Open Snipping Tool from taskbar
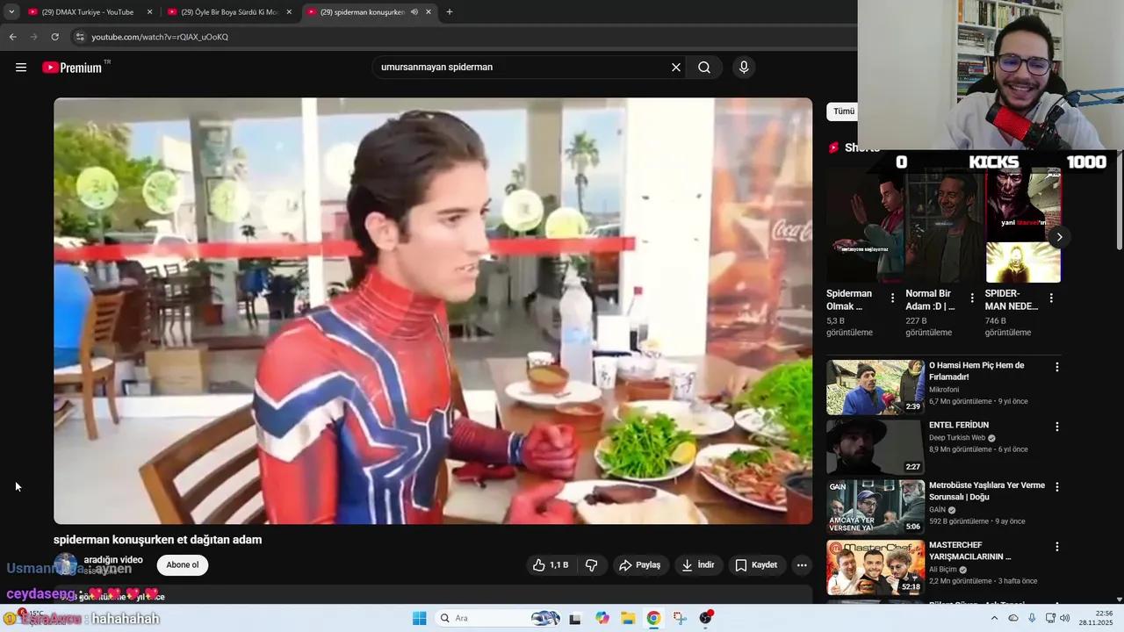This screenshot has height=632, width=1124. (x=680, y=618)
